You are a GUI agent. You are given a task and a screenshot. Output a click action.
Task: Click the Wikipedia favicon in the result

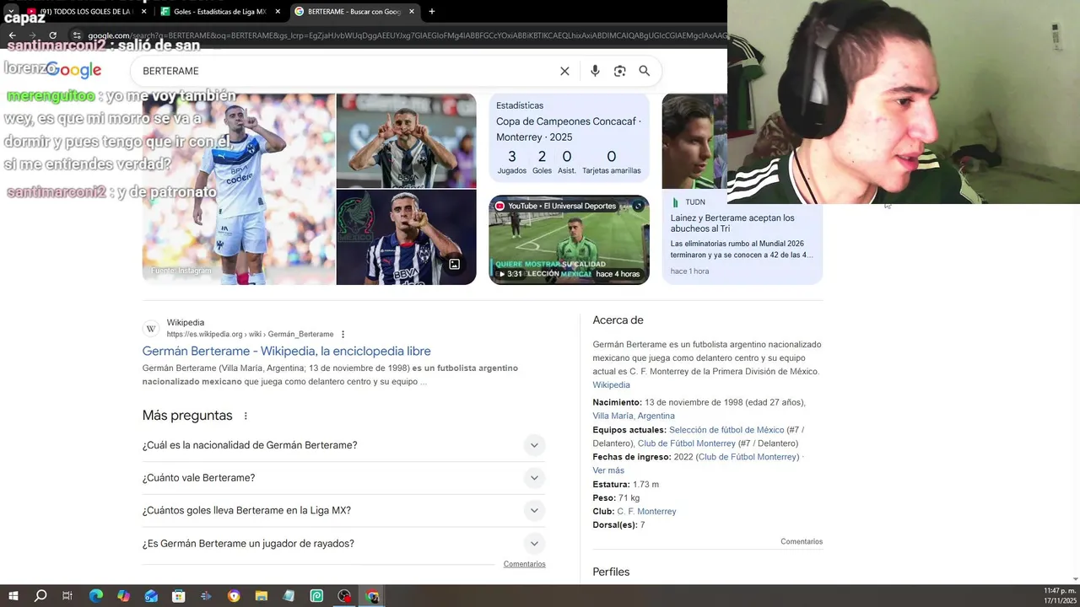151,329
